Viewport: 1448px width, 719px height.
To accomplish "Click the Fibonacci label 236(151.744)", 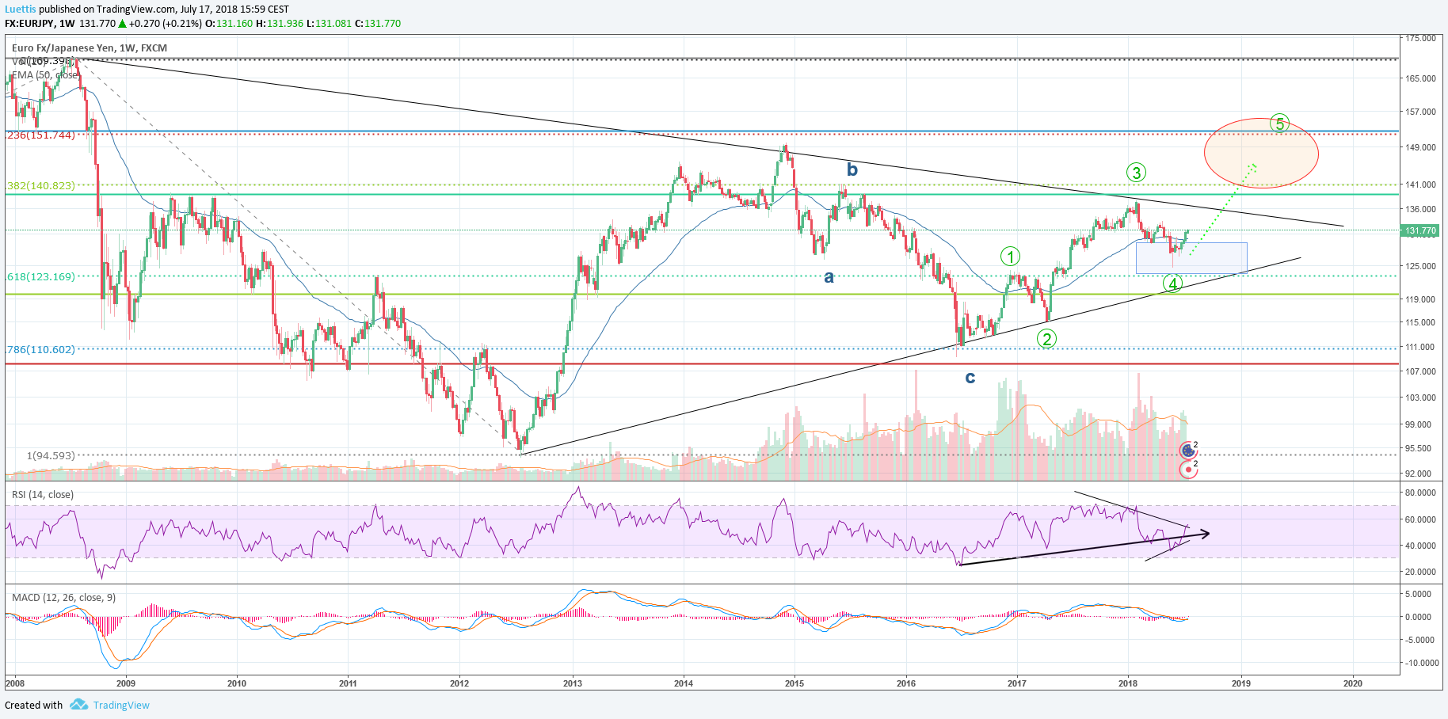I will point(41,135).
